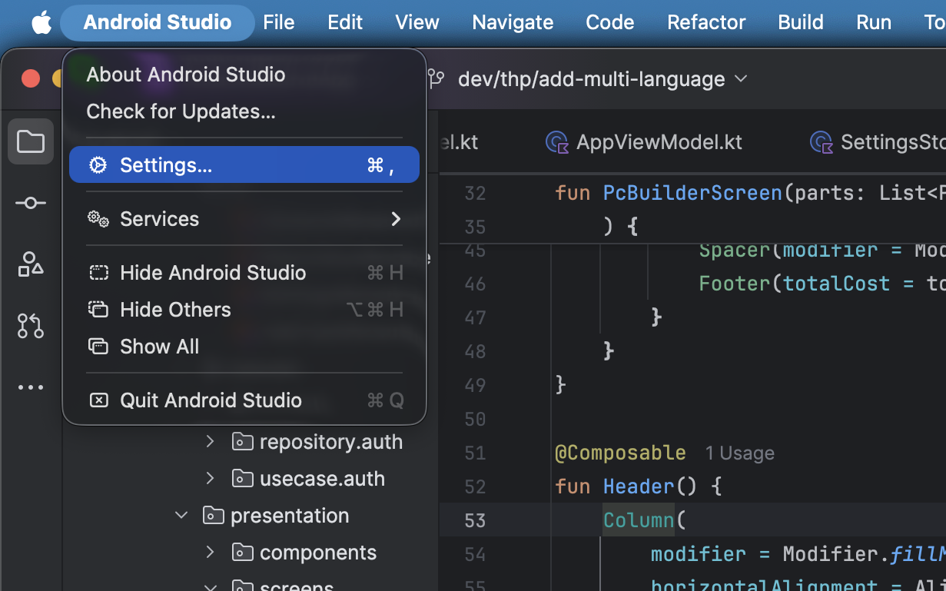Open More tool windows ellipsis icon
This screenshot has height=591, width=946.
tap(31, 387)
